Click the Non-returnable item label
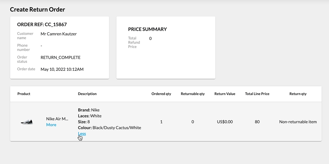Screen dimensions: 329x164 (x=298, y=122)
